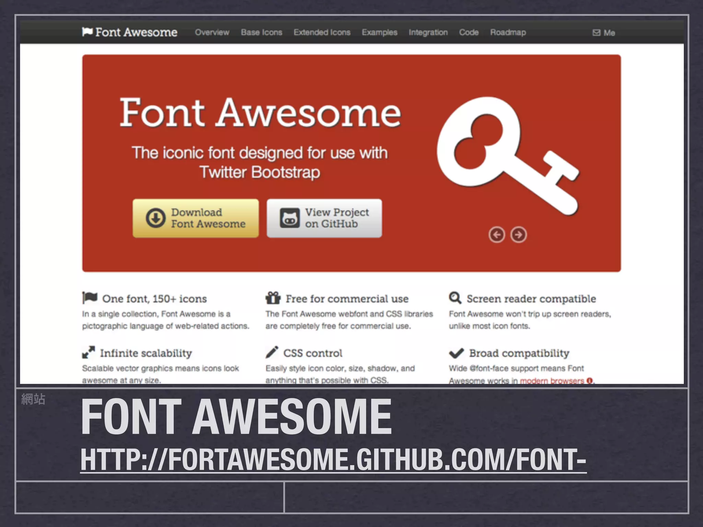Open the modern browsers link
This screenshot has width=703, height=527.
552,380
